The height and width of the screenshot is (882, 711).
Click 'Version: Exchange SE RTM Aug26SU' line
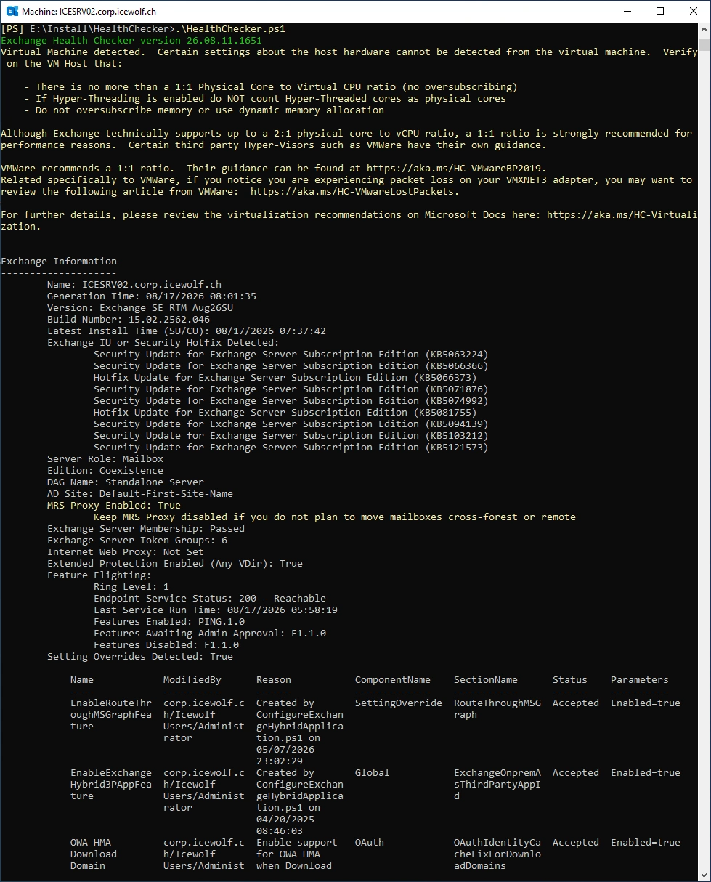point(140,308)
